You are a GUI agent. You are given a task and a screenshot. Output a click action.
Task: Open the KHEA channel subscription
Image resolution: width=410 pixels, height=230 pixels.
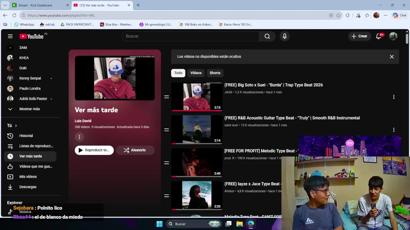click(x=30, y=58)
